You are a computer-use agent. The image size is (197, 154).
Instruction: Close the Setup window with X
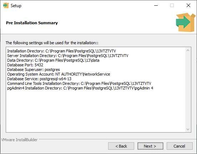click(188, 5)
